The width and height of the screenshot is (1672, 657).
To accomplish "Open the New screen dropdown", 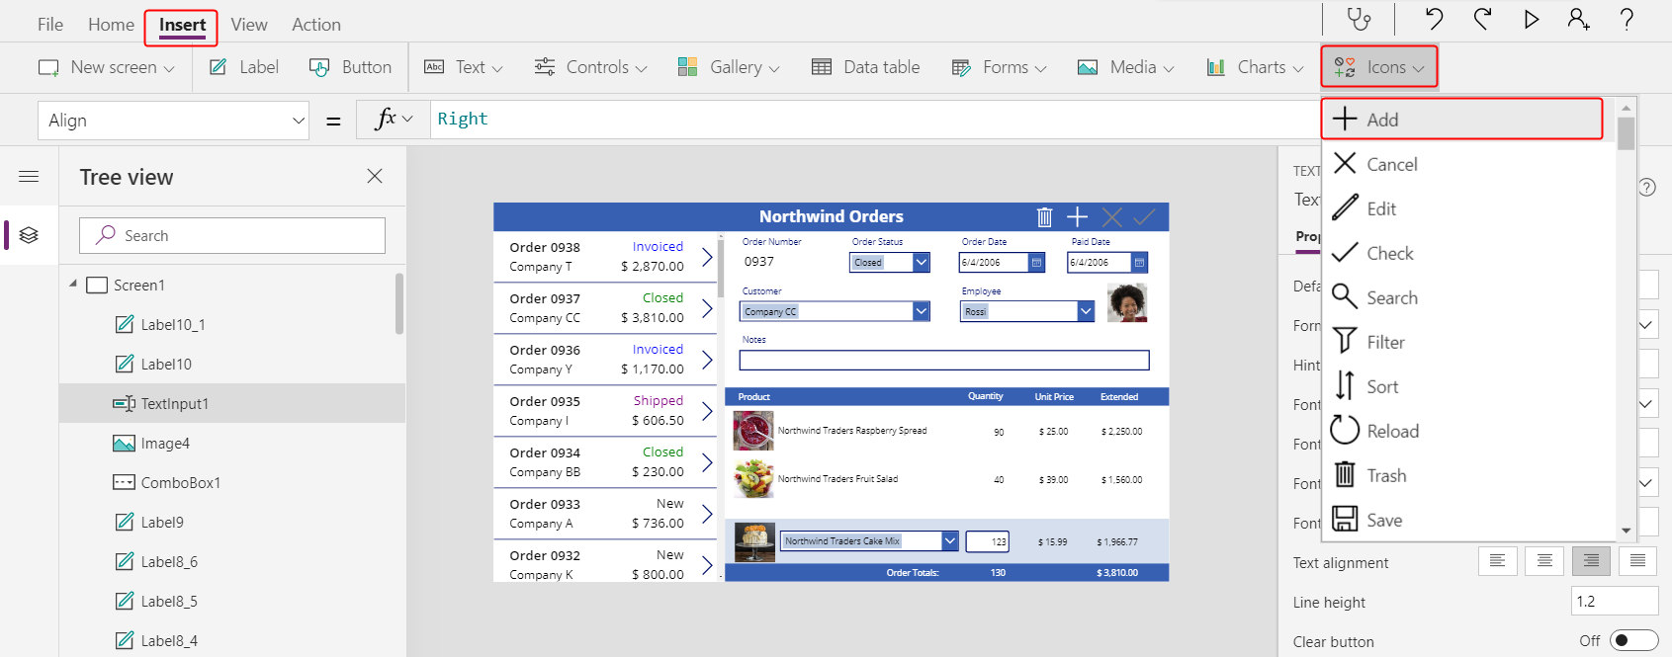I will 106,67.
